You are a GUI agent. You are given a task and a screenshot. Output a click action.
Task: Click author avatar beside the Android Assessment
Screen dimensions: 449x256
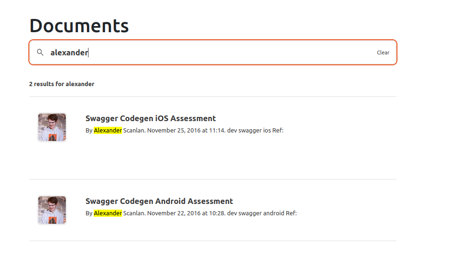coord(52,210)
